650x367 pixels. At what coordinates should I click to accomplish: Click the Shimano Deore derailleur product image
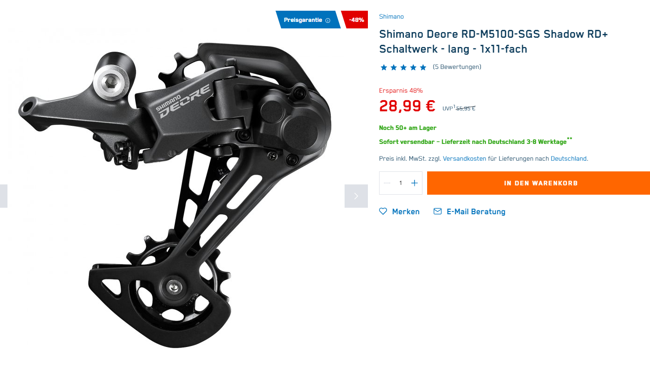tap(175, 196)
